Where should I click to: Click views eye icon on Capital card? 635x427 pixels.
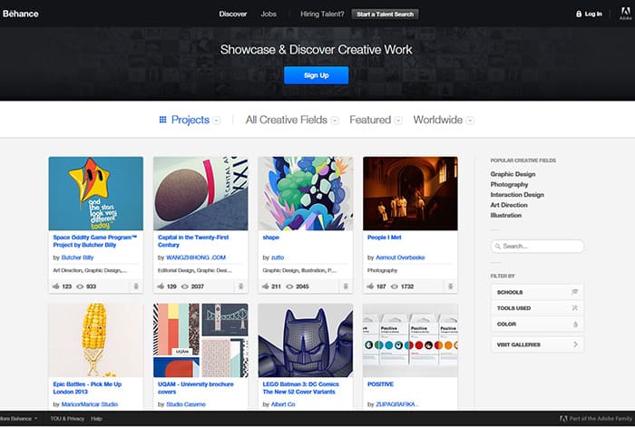[185, 286]
